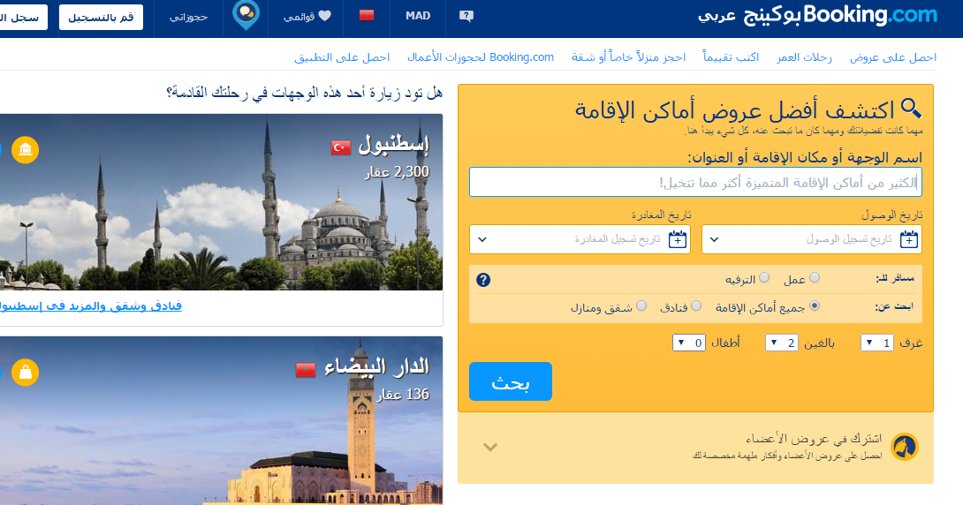Click Casablanca shopping bag badge icon
This screenshot has height=505, width=963.
coord(26,373)
